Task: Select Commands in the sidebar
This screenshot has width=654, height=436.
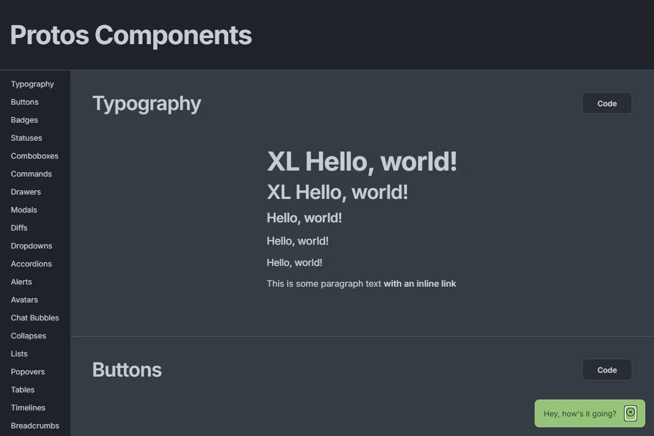Action: tap(31, 174)
